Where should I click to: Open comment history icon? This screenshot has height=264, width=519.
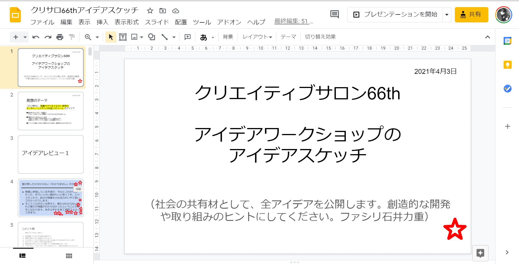point(335,14)
